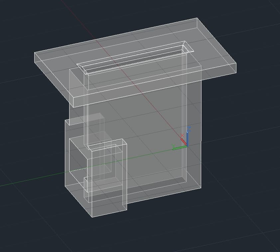The image size is (280, 252).
Task: Select the red X axis of UCS icon
Action: point(184,142)
